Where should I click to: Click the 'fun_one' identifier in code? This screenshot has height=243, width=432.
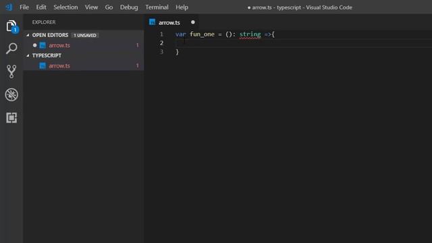(202, 34)
